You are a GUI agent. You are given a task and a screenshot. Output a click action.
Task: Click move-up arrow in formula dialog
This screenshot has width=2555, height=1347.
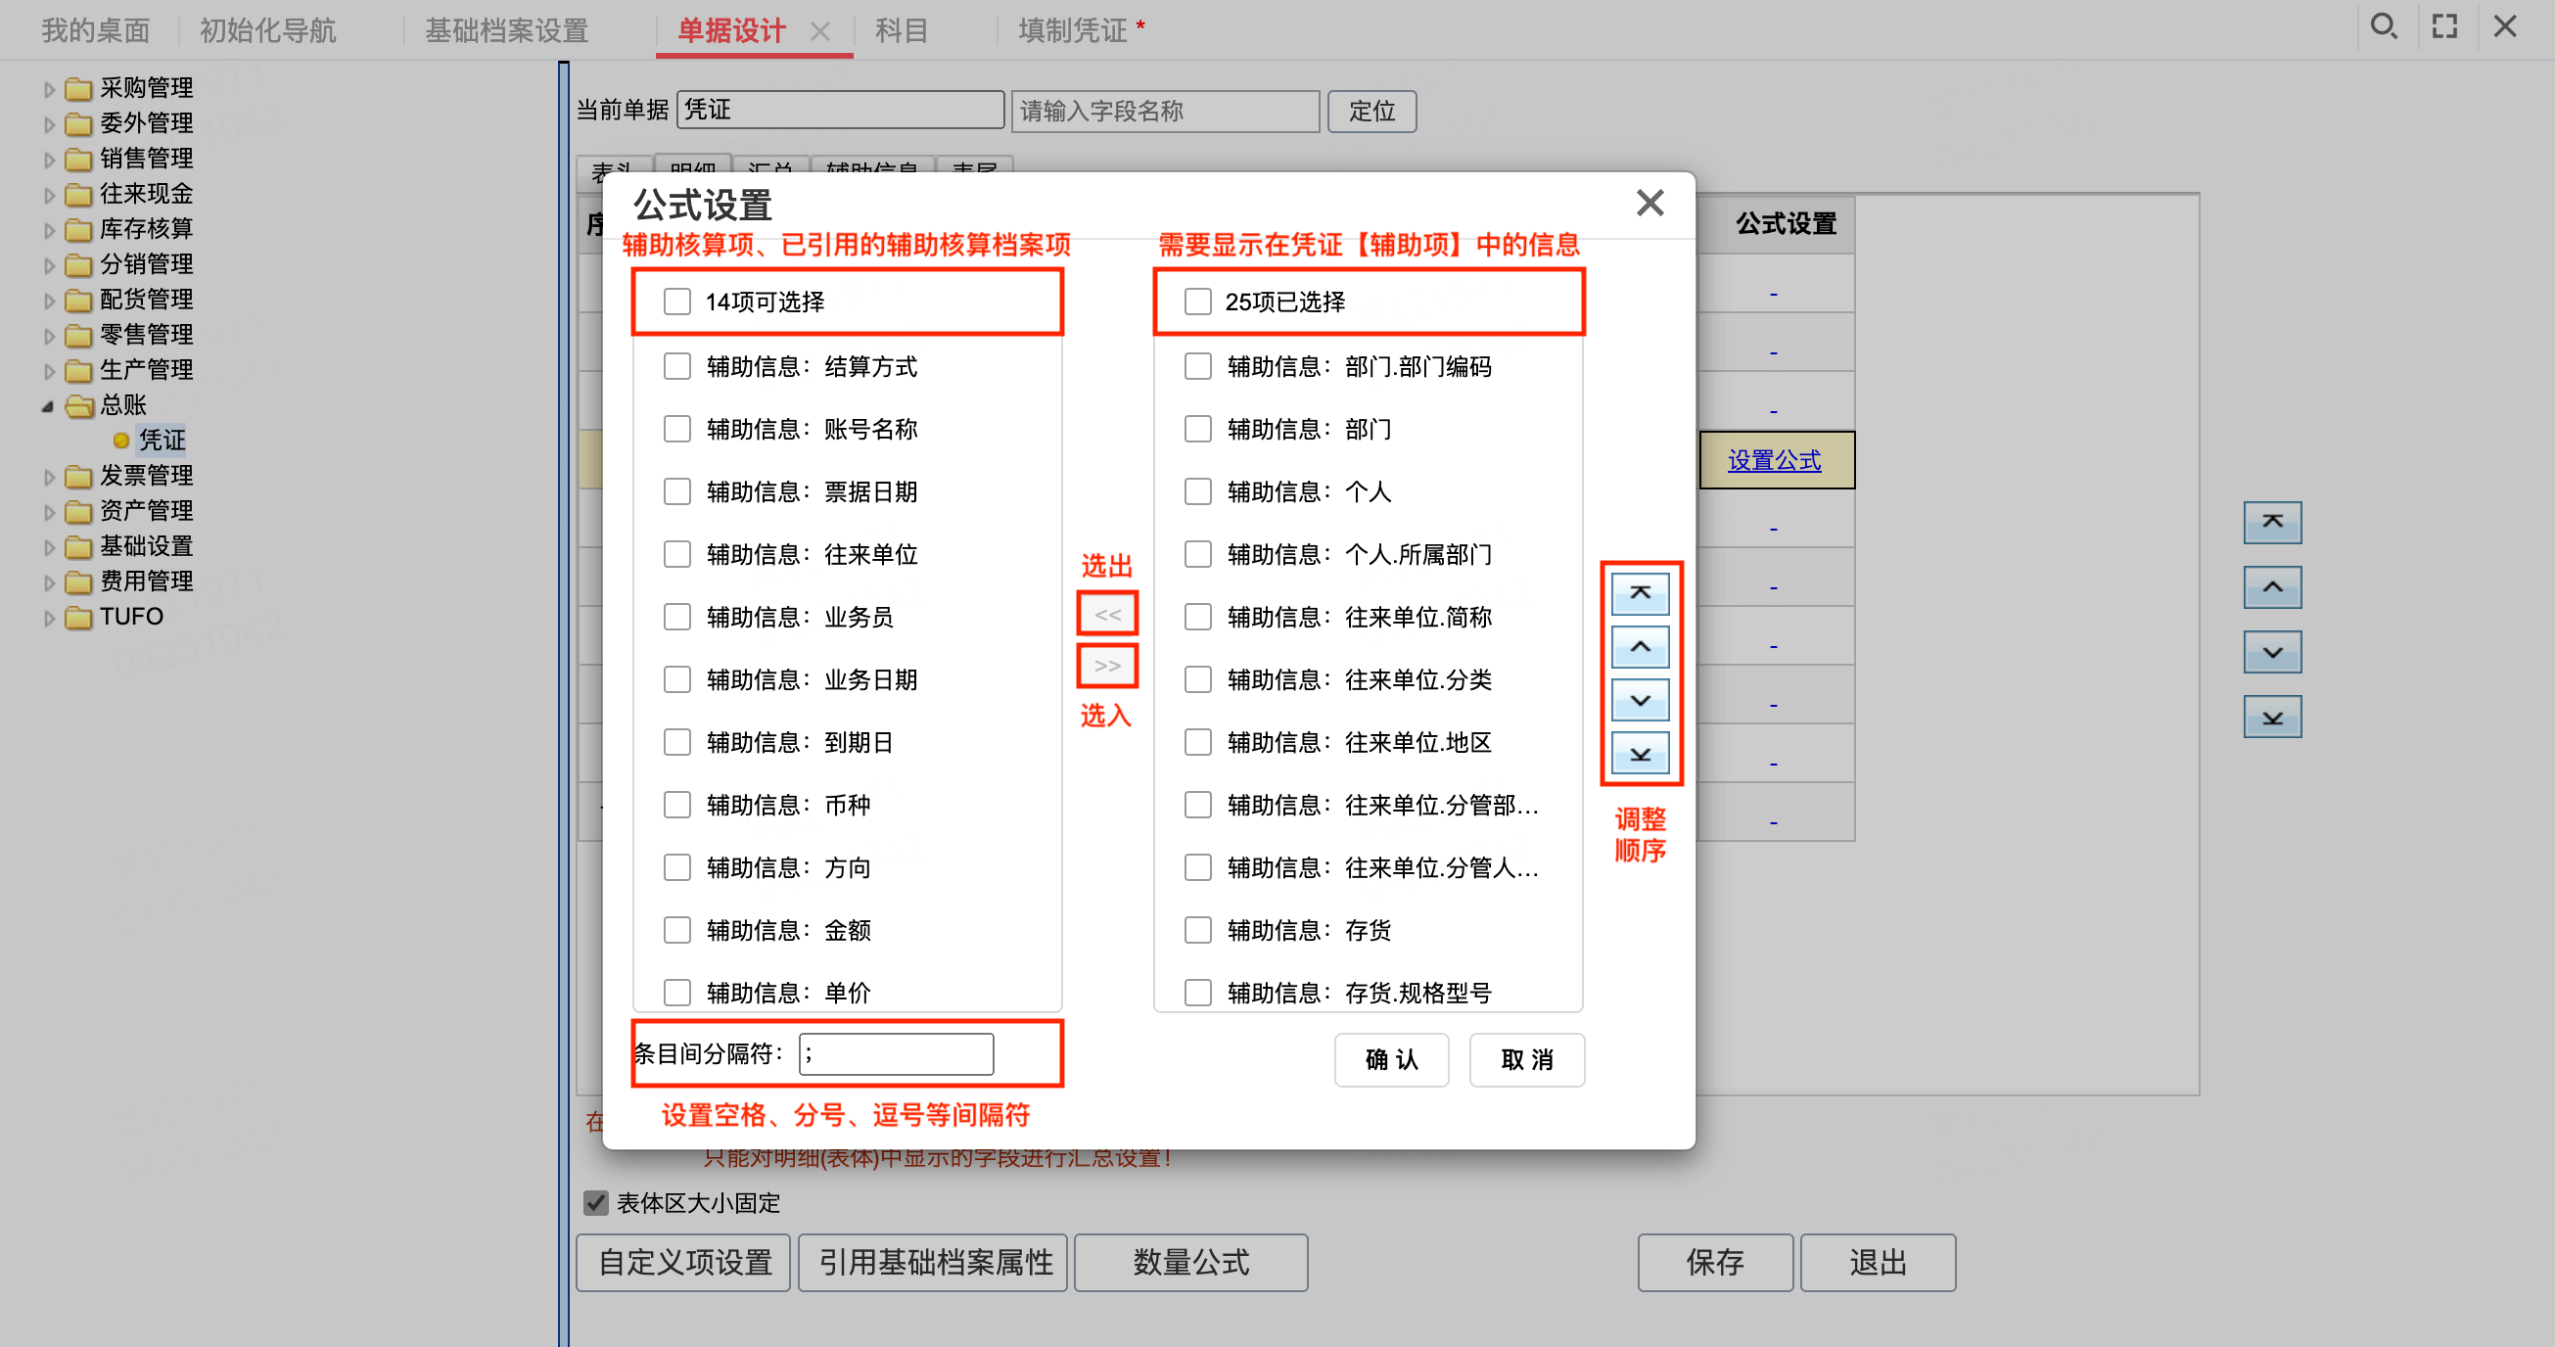[x=1640, y=647]
